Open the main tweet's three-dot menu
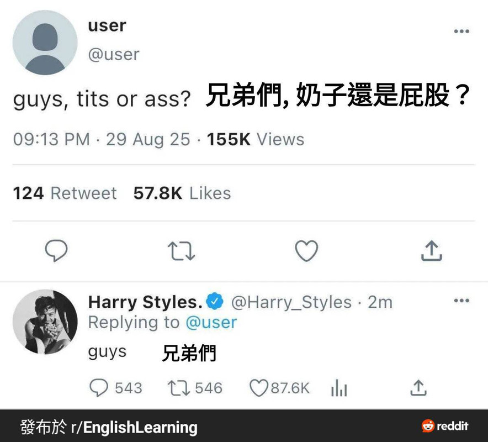Viewport: 488px width, 442px height. pyautogui.click(x=462, y=31)
